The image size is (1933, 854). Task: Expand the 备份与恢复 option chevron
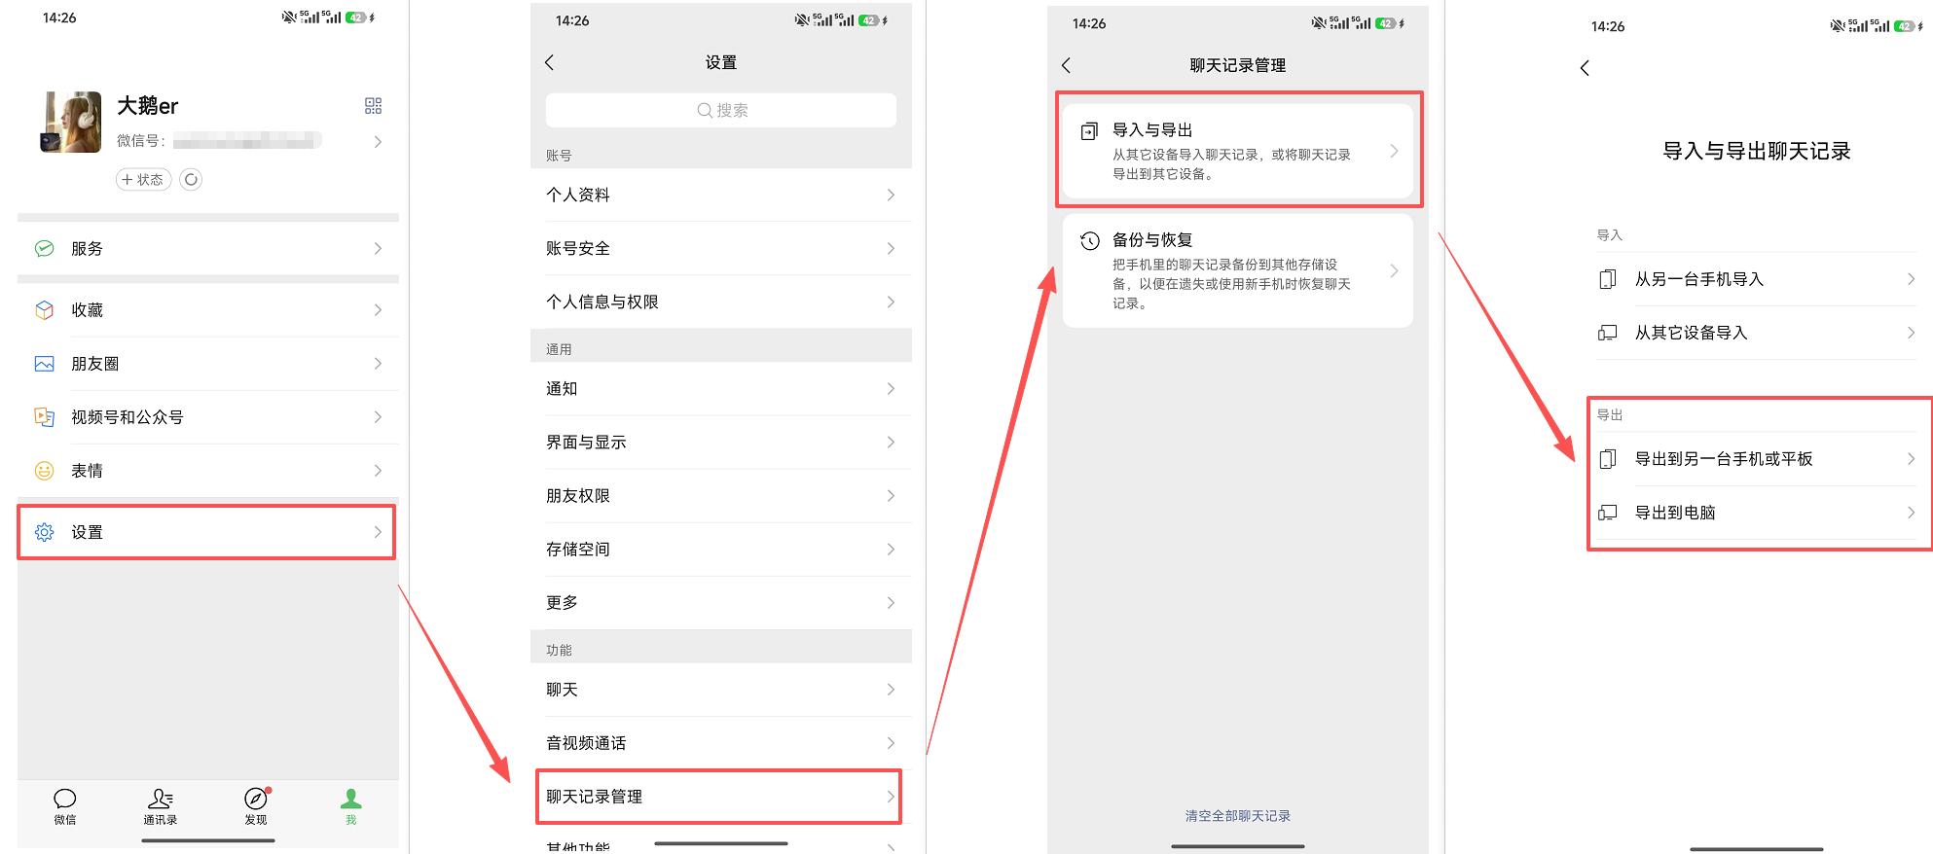pyautogui.click(x=1394, y=270)
